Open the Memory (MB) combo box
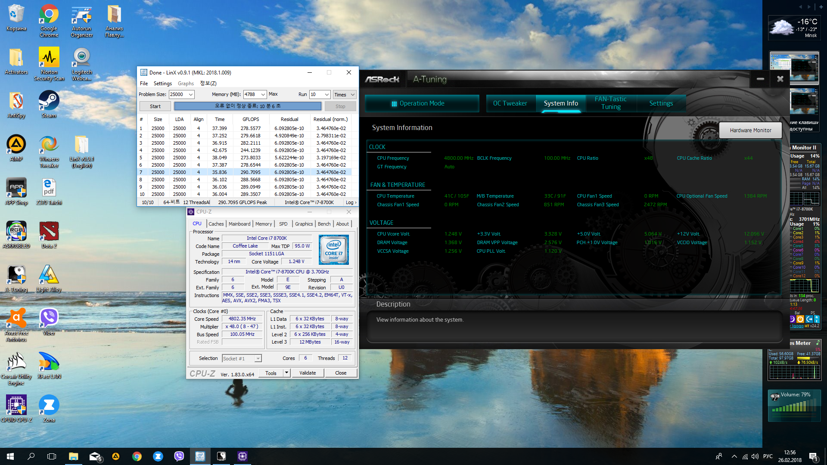827x465 pixels. point(263,95)
